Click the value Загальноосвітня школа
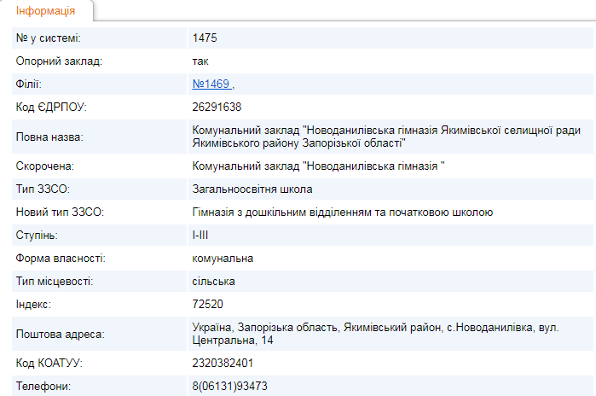The height and width of the screenshot is (396, 596). click(x=252, y=189)
